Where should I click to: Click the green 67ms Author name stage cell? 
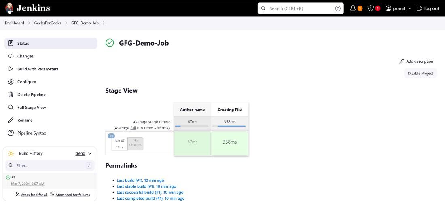point(192,143)
